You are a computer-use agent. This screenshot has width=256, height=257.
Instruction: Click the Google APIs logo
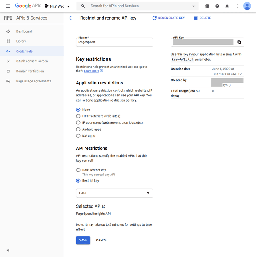click(28, 6)
